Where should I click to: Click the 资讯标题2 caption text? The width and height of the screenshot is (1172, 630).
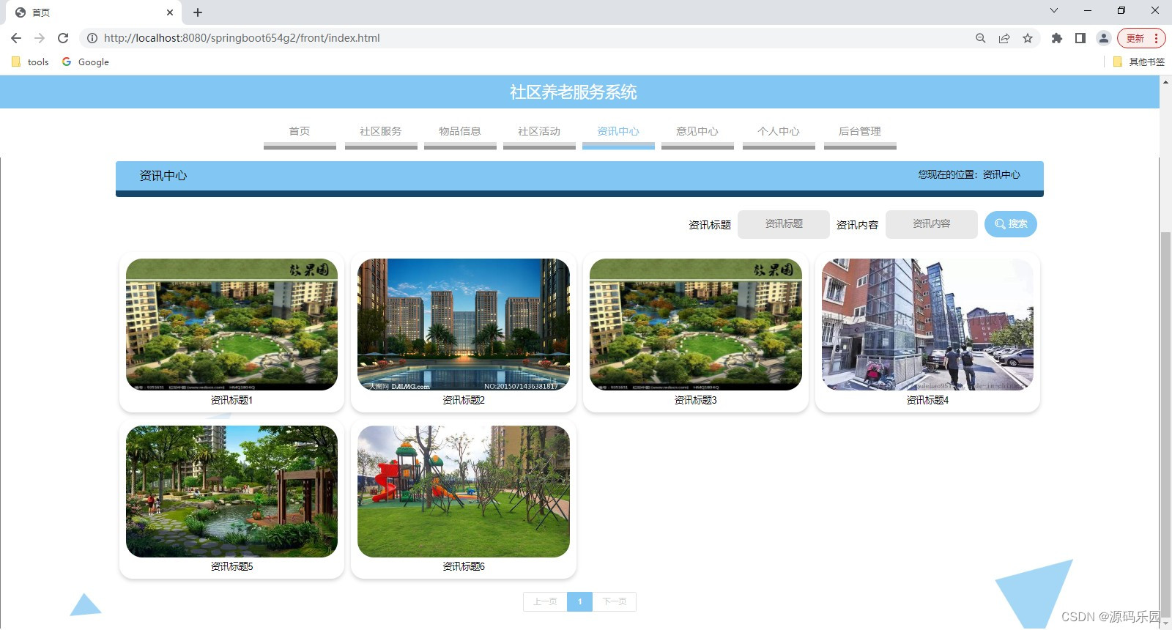[x=464, y=401]
